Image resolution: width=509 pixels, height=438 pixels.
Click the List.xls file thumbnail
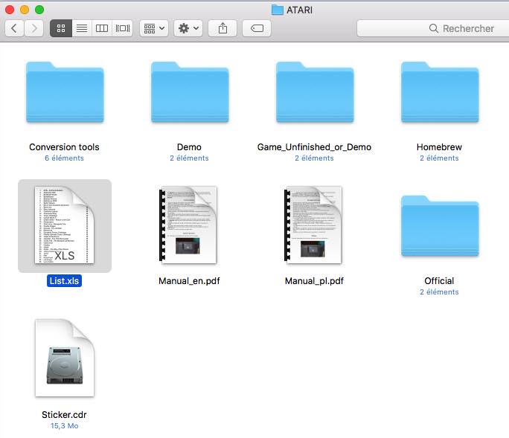coord(64,225)
